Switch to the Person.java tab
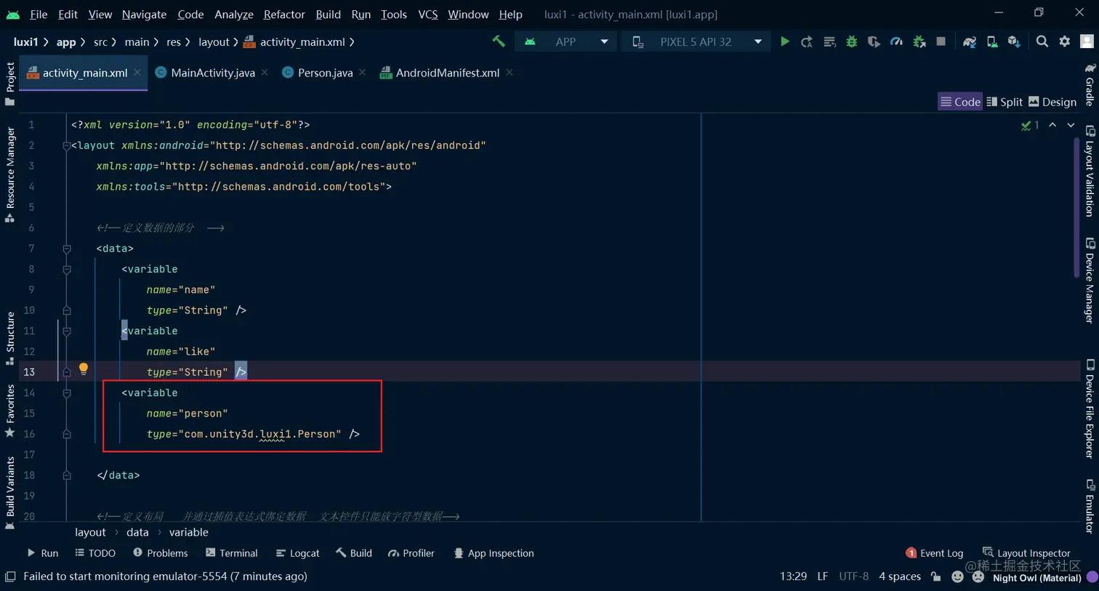Viewport: 1099px width, 591px height. [325, 73]
